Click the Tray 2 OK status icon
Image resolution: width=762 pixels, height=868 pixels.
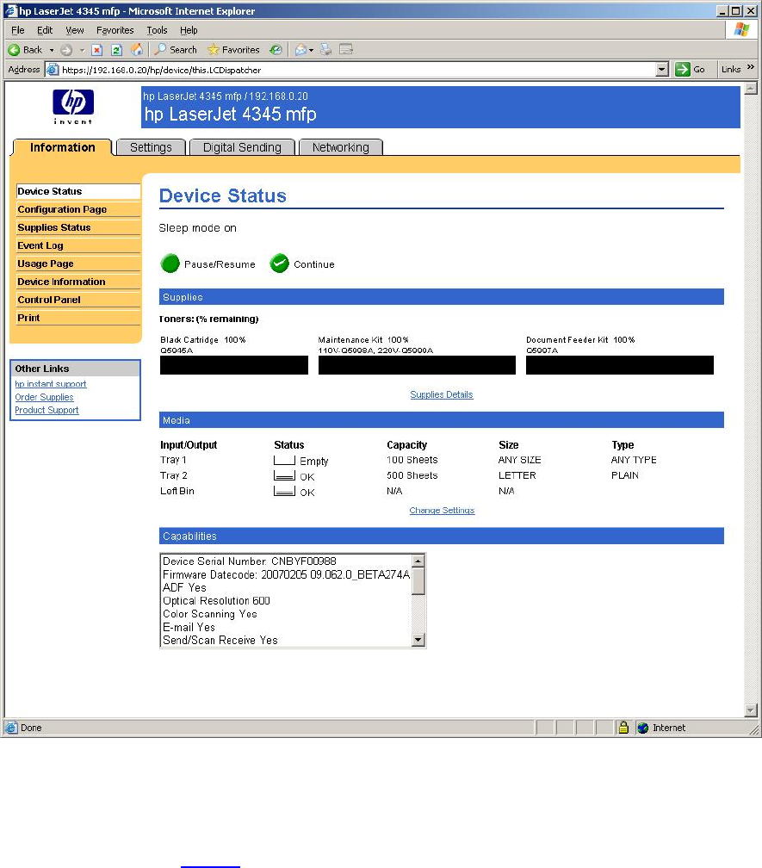pos(284,475)
